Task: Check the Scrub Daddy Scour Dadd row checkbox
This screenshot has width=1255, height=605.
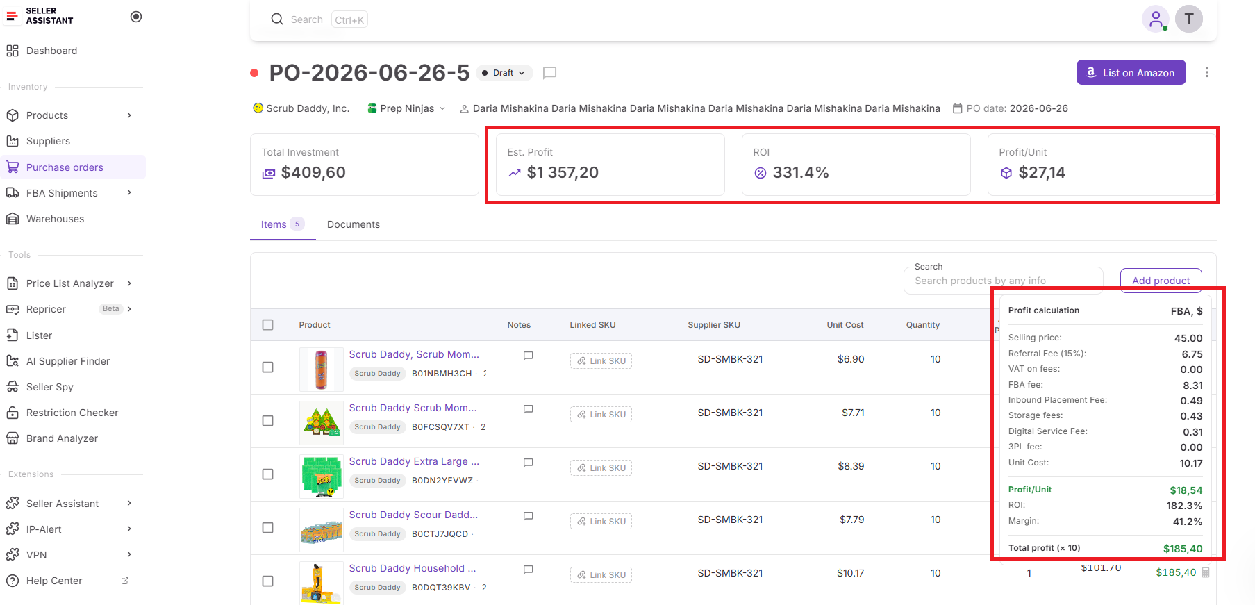Action: [268, 528]
